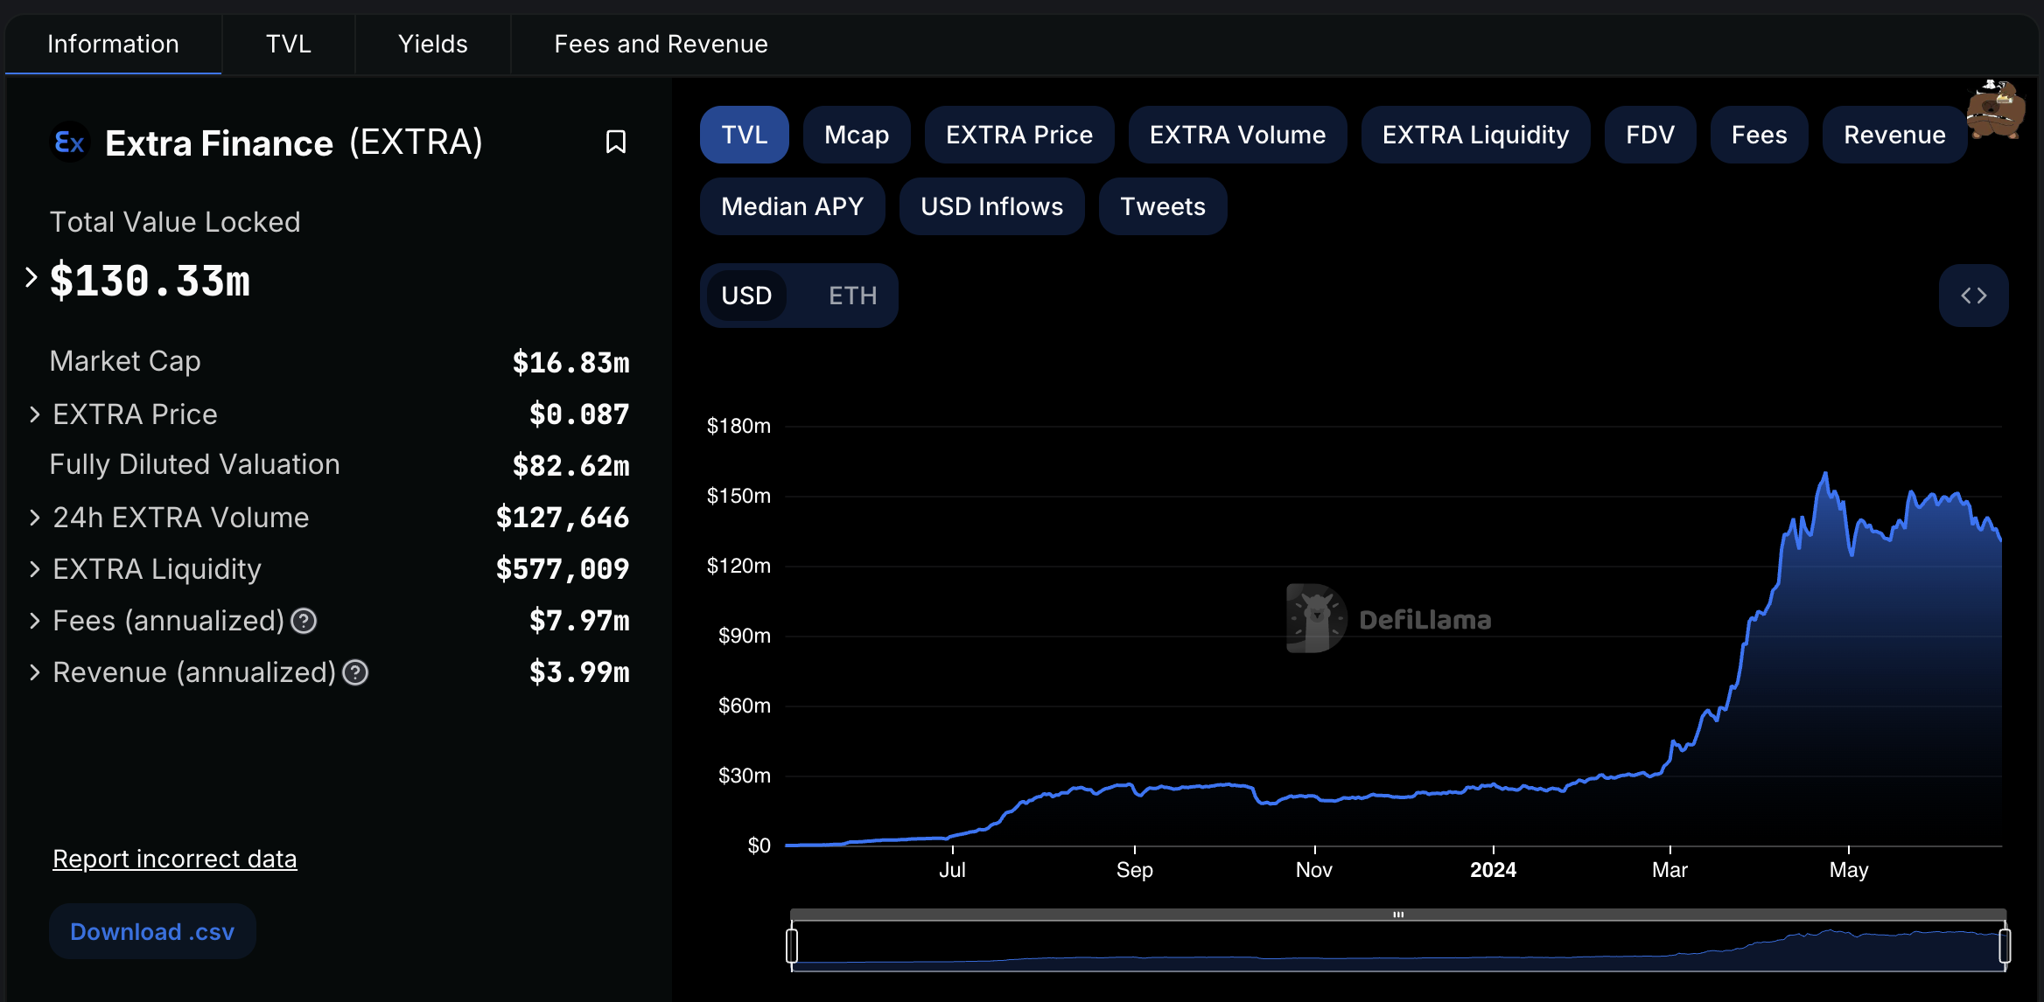
Task: Click the Market Cap value $16.83m
Action: (x=571, y=363)
